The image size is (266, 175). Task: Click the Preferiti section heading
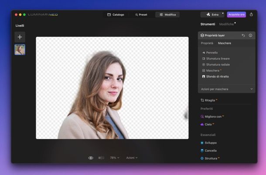tap(207, 109)
